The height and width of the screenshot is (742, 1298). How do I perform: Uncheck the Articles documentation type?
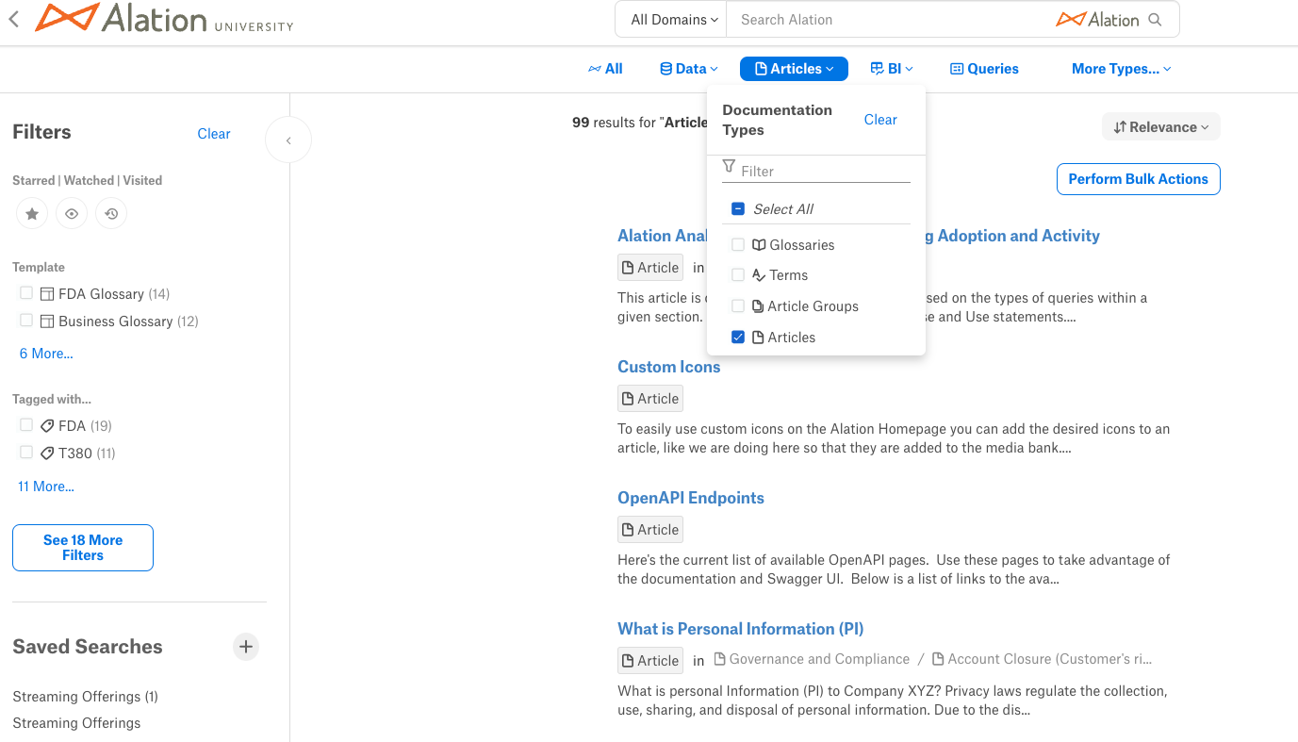tap(738, 338)
